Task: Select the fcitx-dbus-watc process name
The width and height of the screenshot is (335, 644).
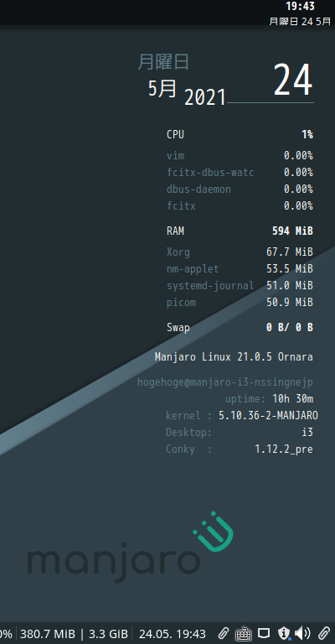Action: coord(210,173)
